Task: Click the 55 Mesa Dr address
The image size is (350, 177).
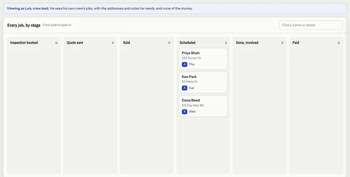Action: tap(189, 82)
